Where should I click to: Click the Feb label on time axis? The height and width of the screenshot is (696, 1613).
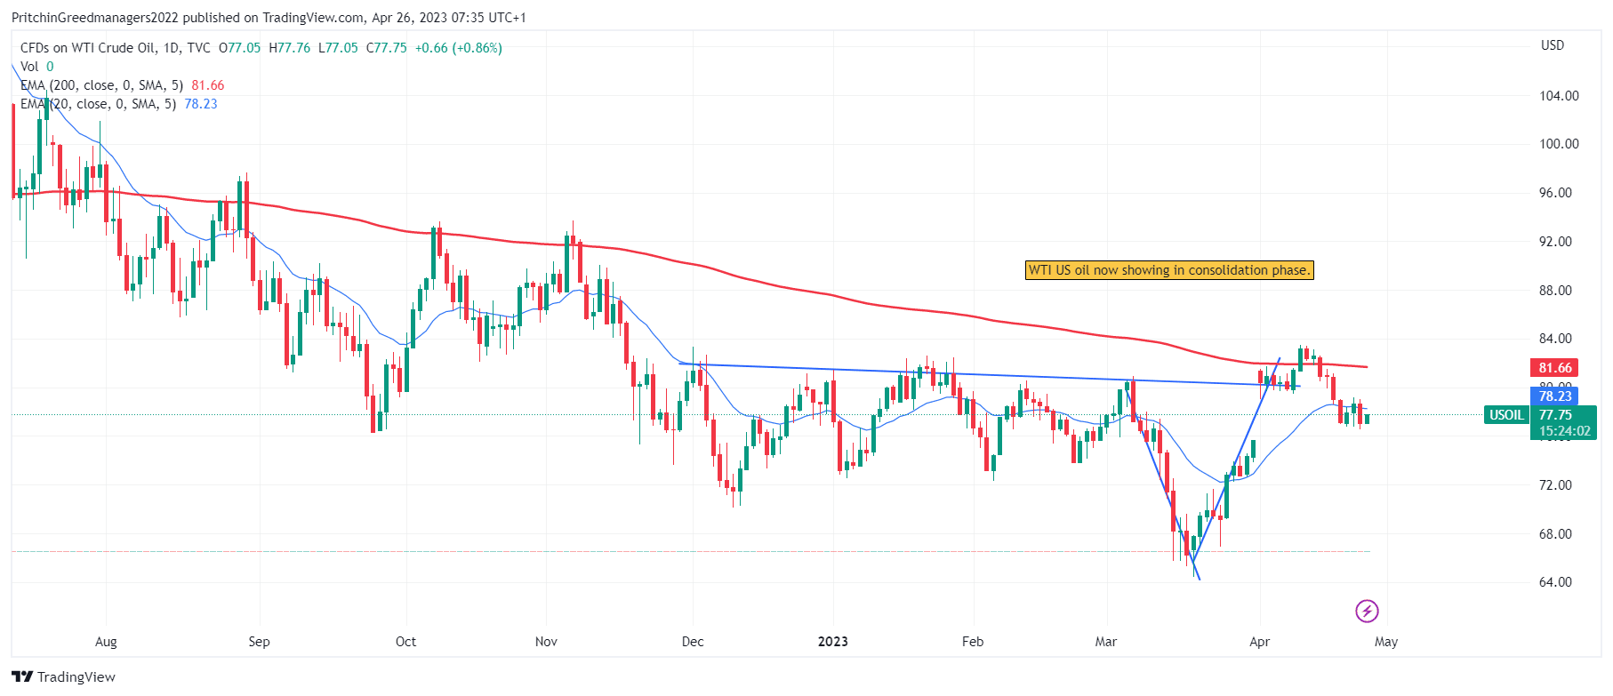tap(973, 642)
